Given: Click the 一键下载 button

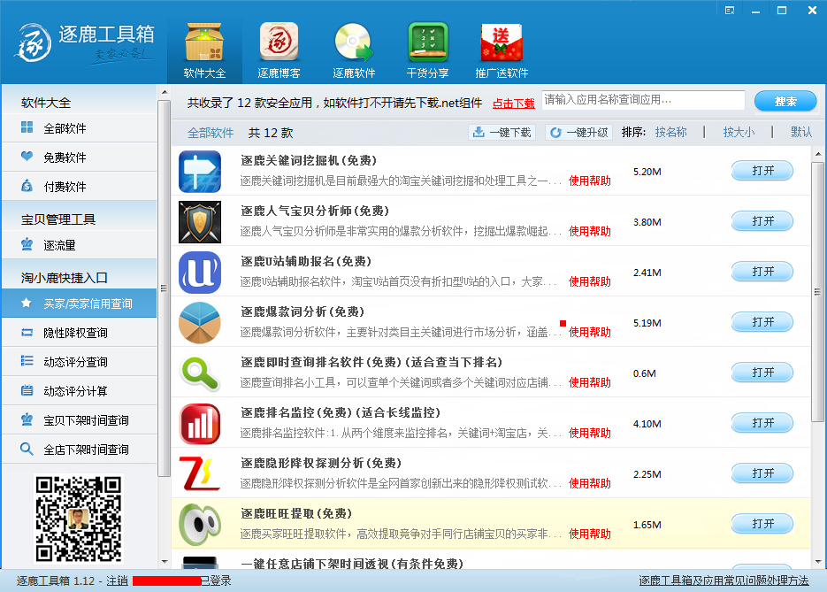Looking at the screenshot, I should point(502,133).
